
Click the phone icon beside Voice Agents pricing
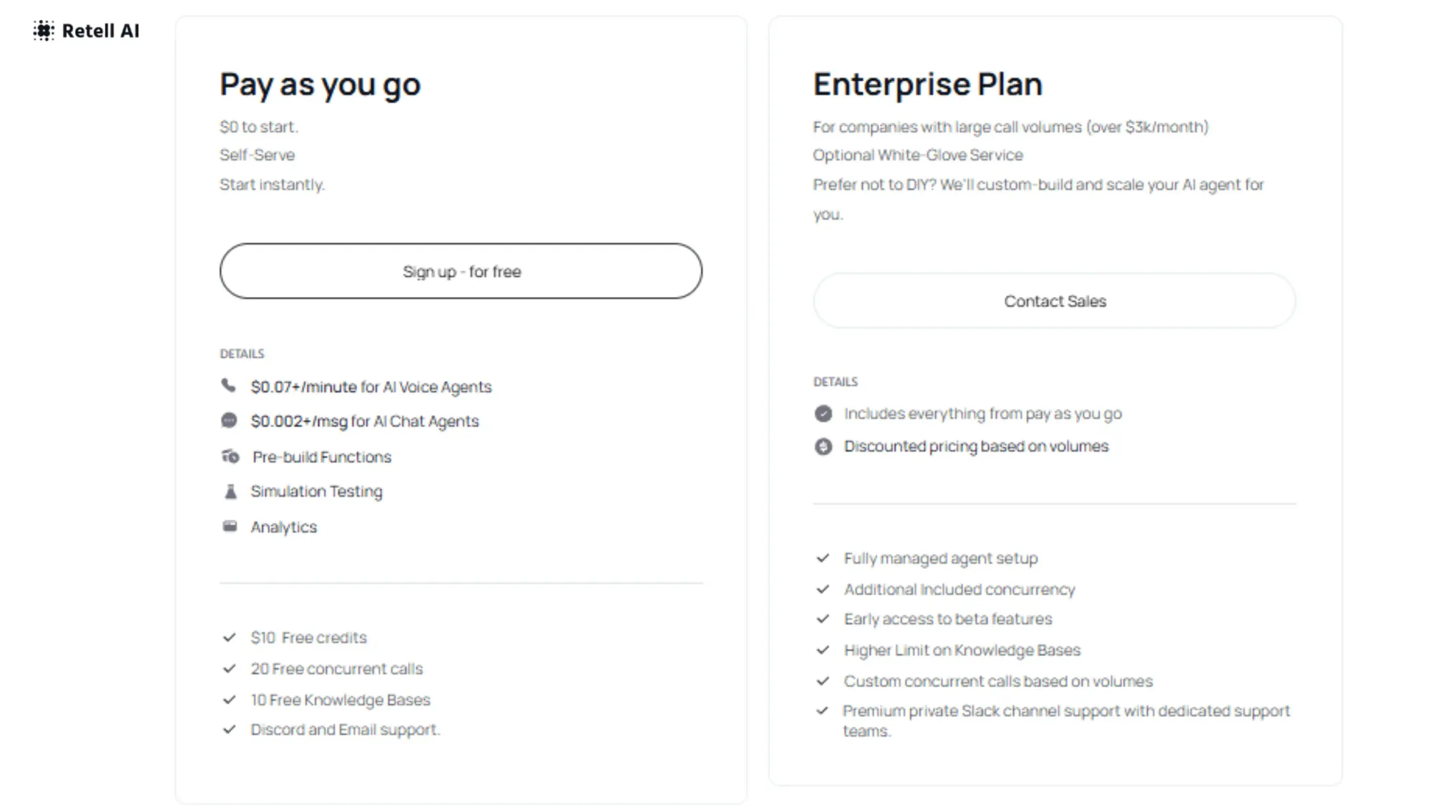(228, 386)
